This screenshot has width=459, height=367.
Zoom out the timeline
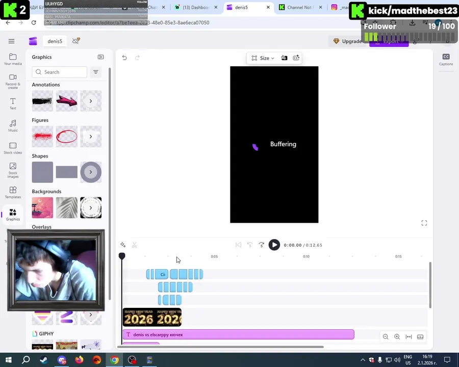point(386,337)
